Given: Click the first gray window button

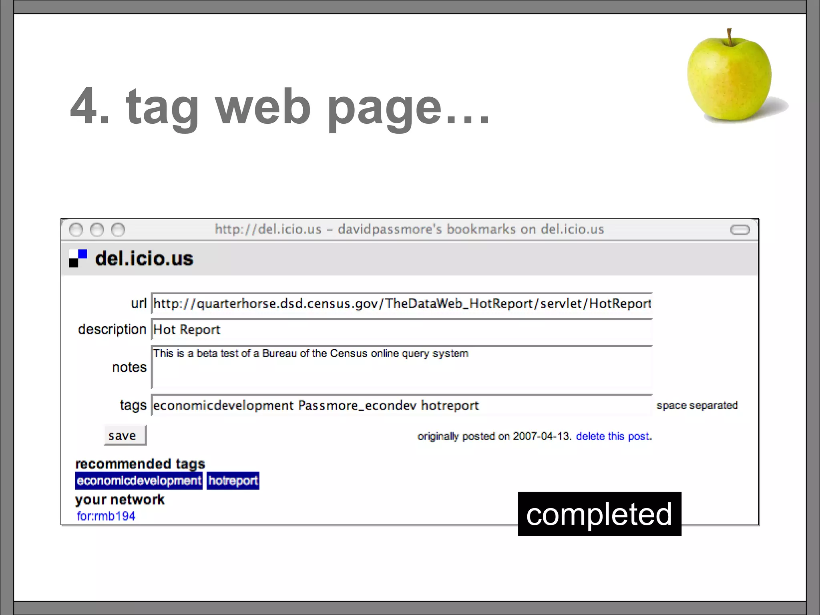Looking at the screenshot, I should pos(76,230).
